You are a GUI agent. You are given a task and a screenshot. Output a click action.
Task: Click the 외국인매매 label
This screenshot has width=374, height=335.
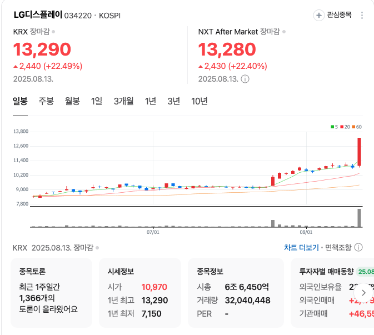click(x=317, y=300)
